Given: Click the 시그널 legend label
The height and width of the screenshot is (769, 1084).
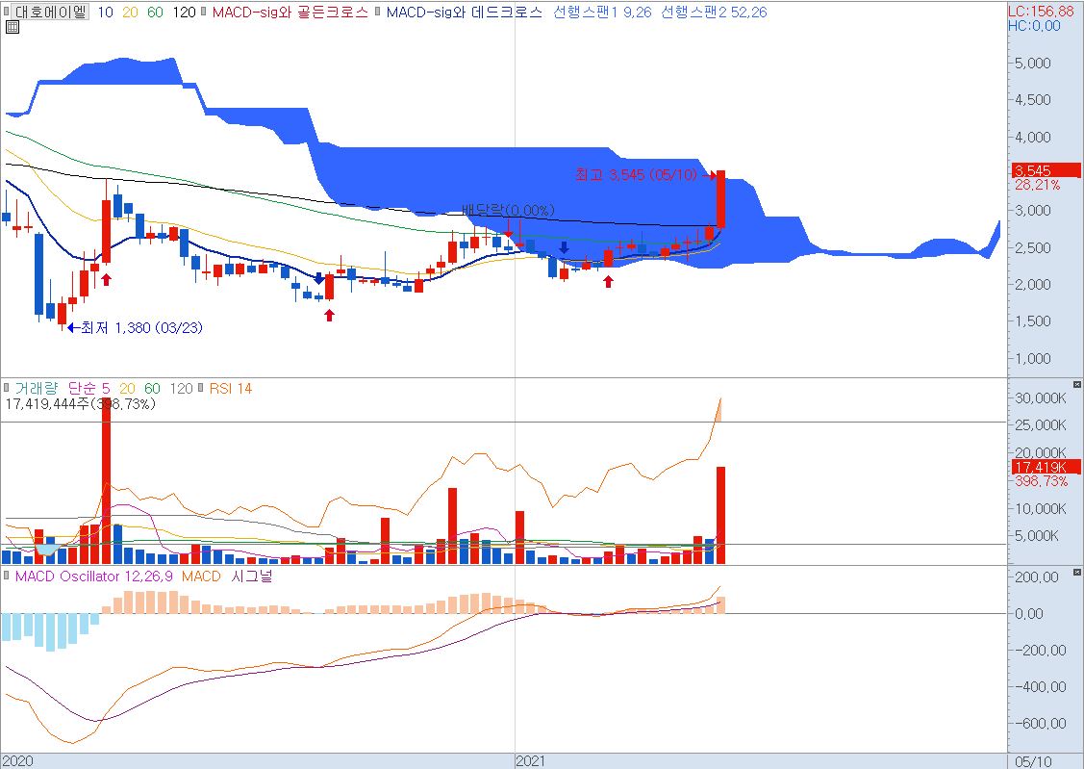Looking at the screenshot, I should coord(252,576).
